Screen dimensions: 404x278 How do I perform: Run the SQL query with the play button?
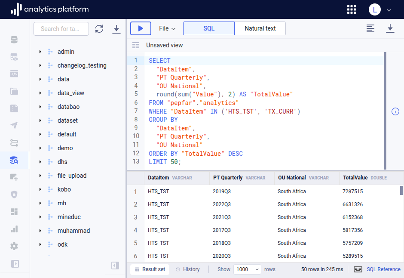141,28
